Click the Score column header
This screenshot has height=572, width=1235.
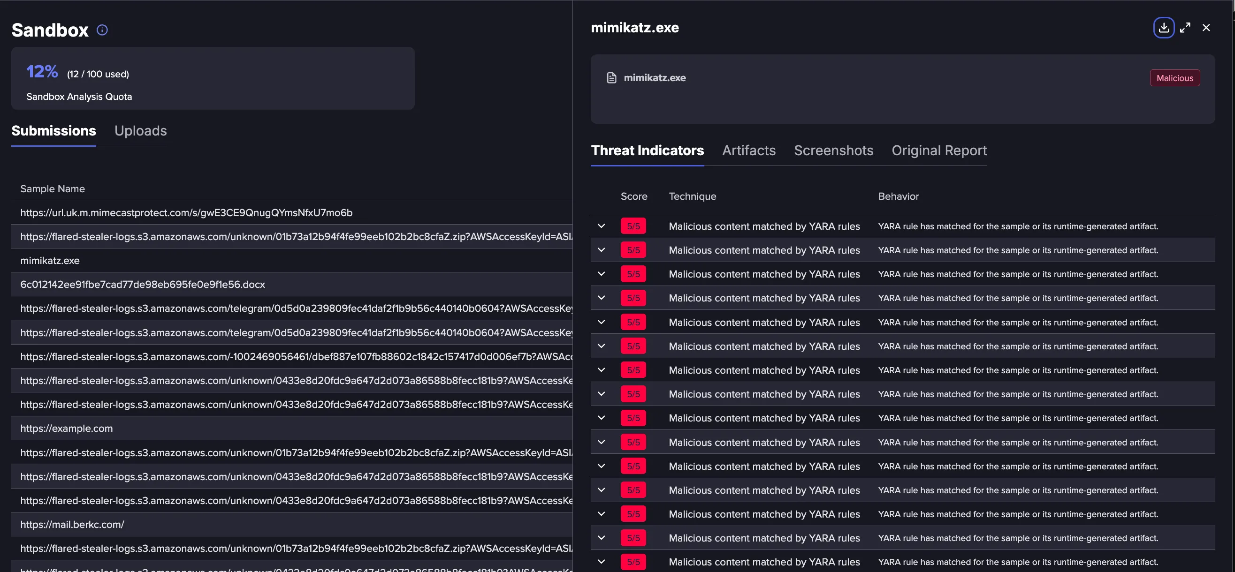pyautogui.click(x=634, y=196)
